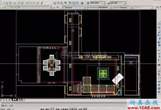
Task: Click the Paste icon
Action: [x=34, y=3]
